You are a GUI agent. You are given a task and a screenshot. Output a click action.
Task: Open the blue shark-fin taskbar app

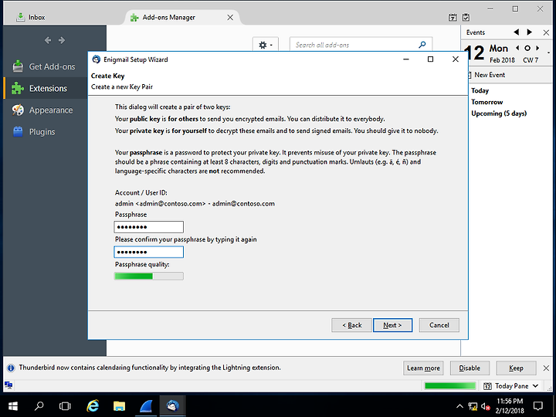146,406
